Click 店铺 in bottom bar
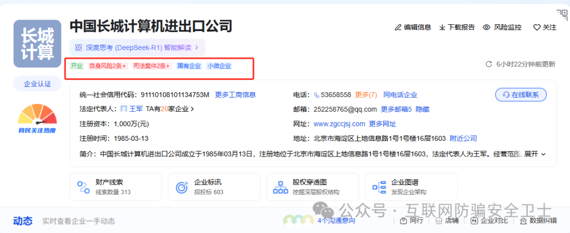Image resolution: width=570 pixels, height=233 pixels. click(451, 221)
